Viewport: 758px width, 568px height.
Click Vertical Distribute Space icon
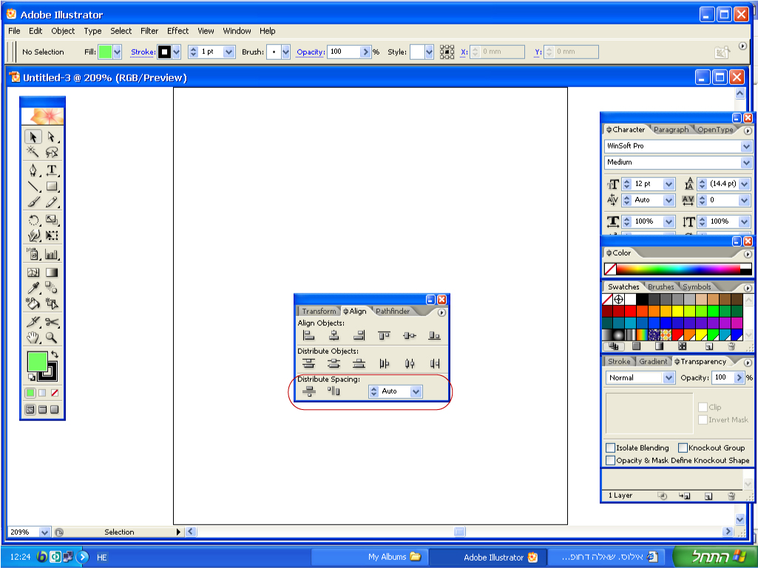coord(309,391)
